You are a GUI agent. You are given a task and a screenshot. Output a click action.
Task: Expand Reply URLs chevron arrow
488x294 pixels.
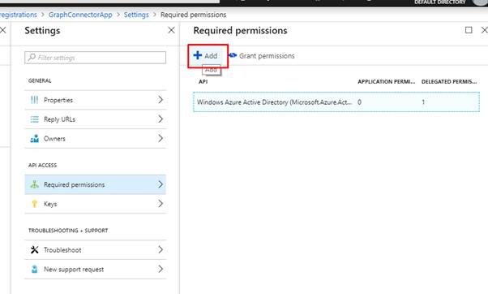161,119
